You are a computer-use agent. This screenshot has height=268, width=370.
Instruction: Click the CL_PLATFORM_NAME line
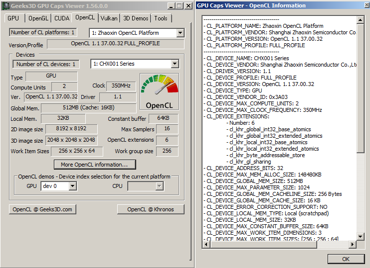263,26
